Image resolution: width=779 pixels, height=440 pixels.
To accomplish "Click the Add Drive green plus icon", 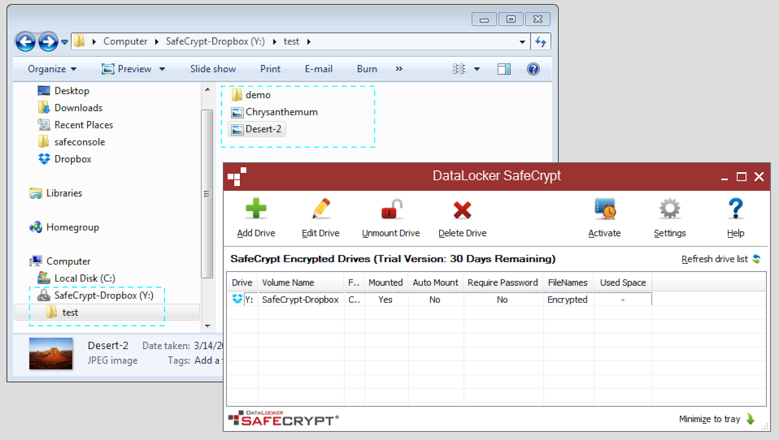I will (x=256, y=209).
